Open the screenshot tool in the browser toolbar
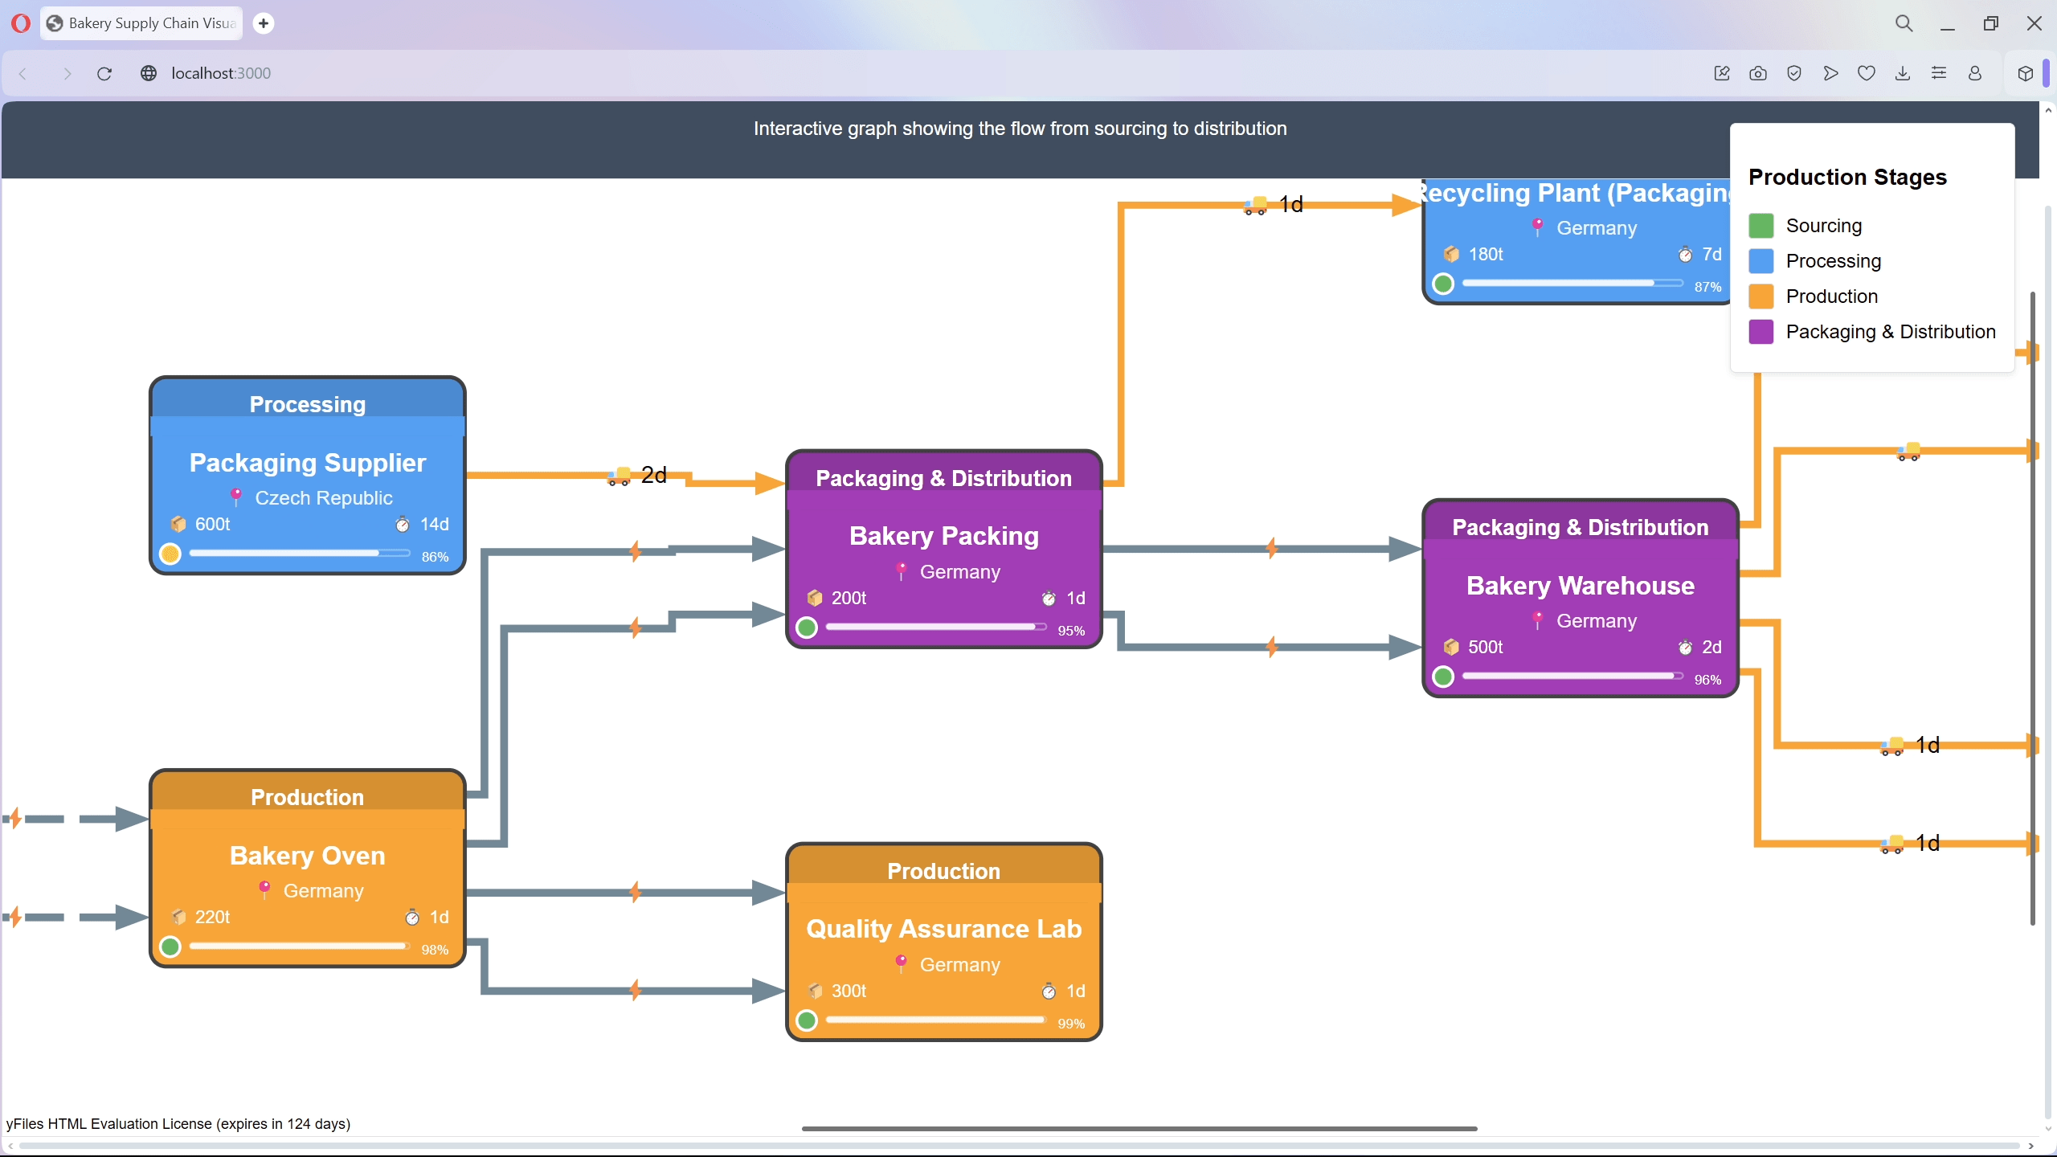 click(1757, 73)
